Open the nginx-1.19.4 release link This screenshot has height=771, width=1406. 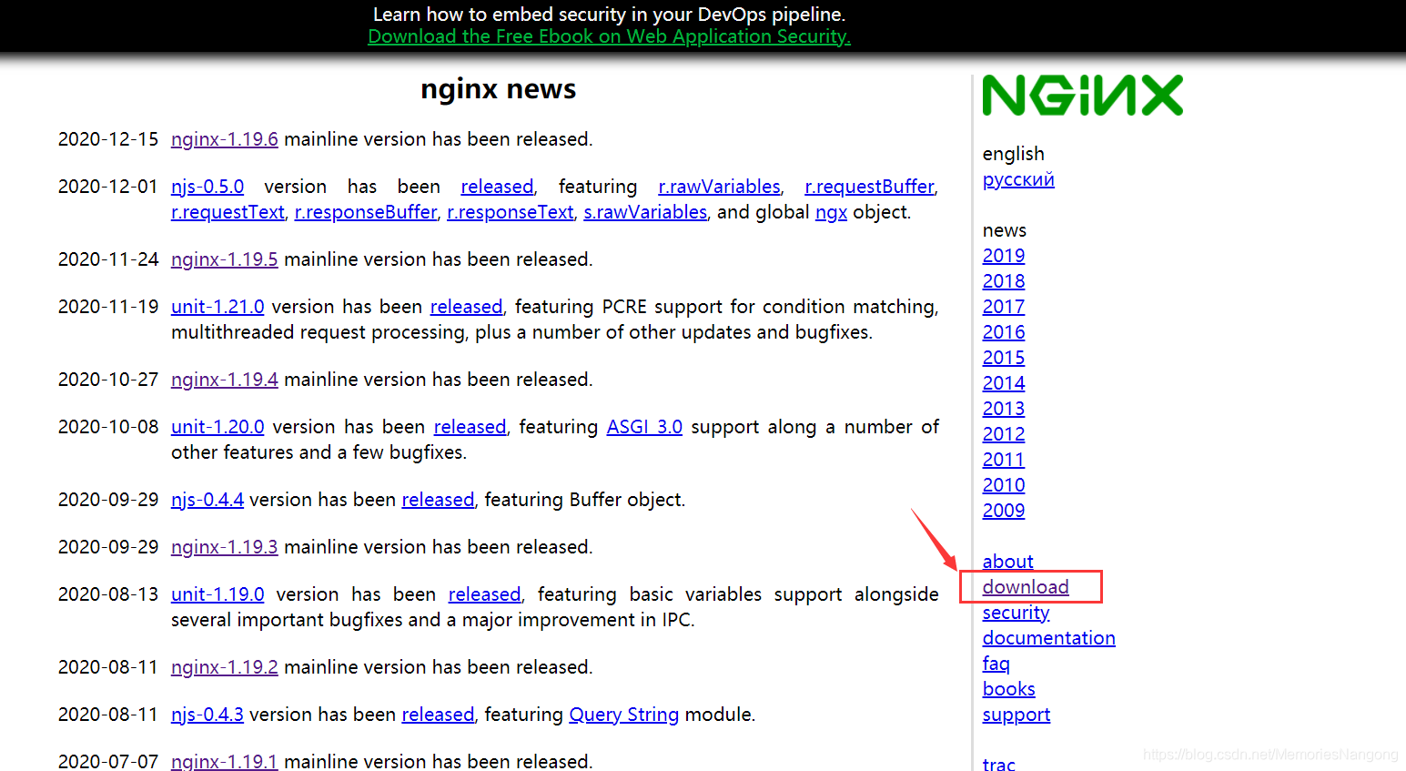(x=224, y=380)
